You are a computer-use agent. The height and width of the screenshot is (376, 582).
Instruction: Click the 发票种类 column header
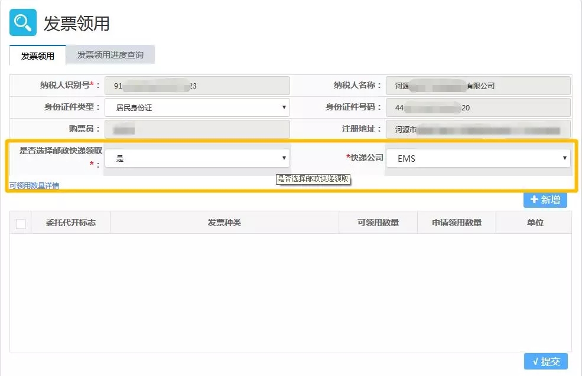(x=224, y=223)
